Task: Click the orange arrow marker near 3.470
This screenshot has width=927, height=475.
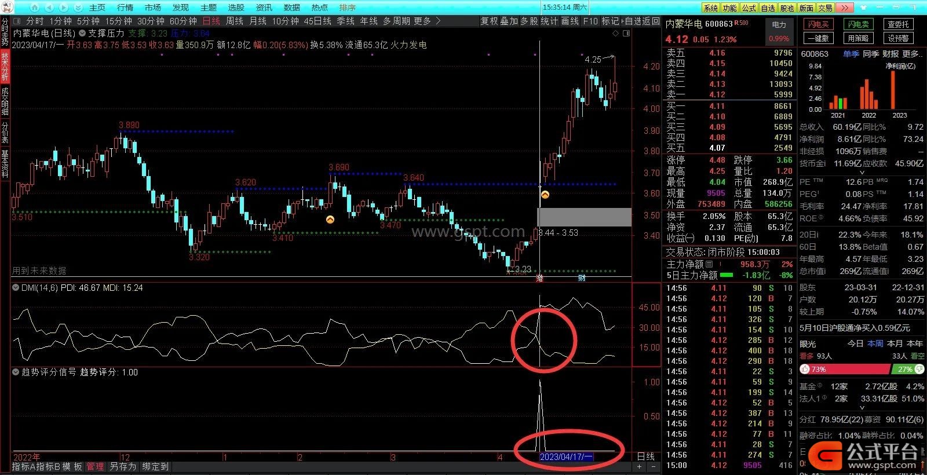Action: click(x=330, y=220)
